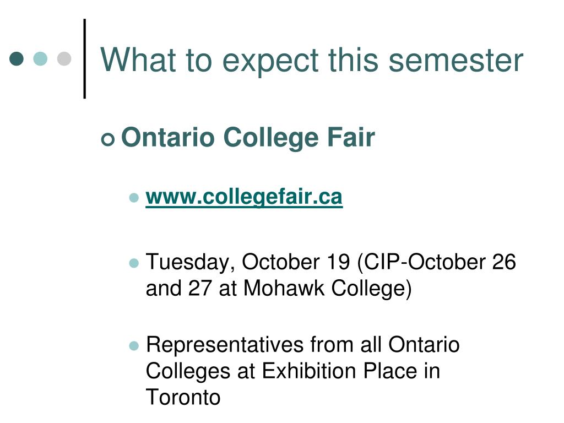The height and width of the screenshot is (423, 564).
Task: Click the word Toronto
Action: pos(183,397)
